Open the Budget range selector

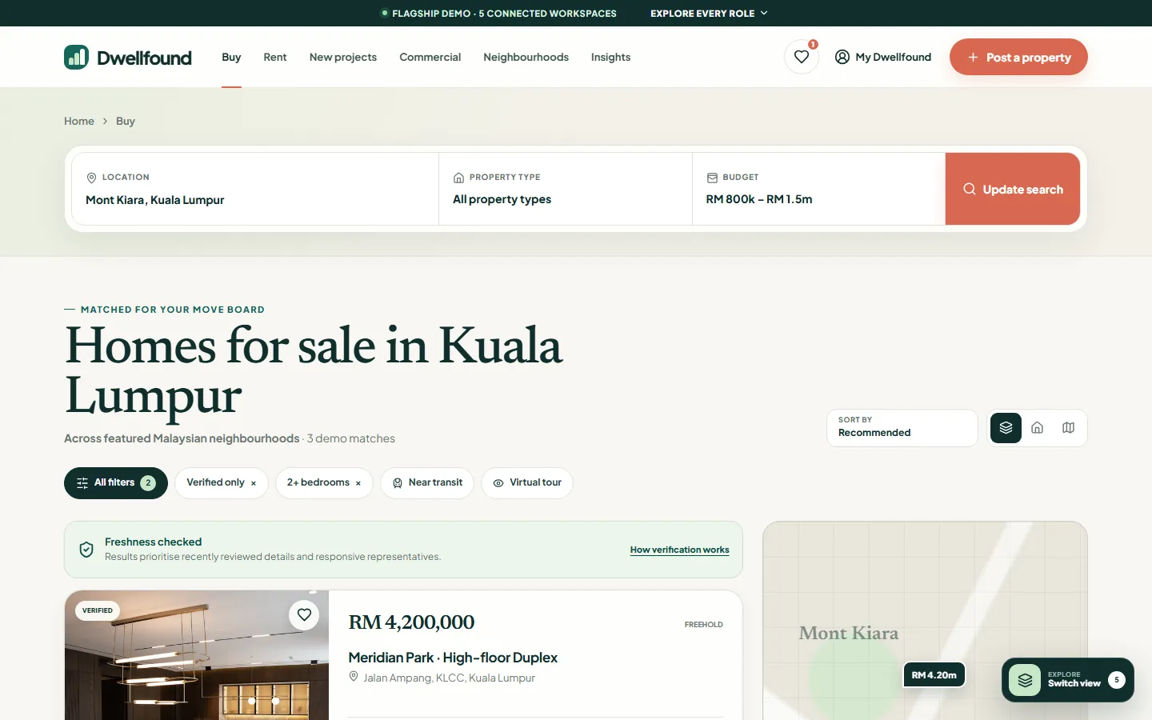818,189
